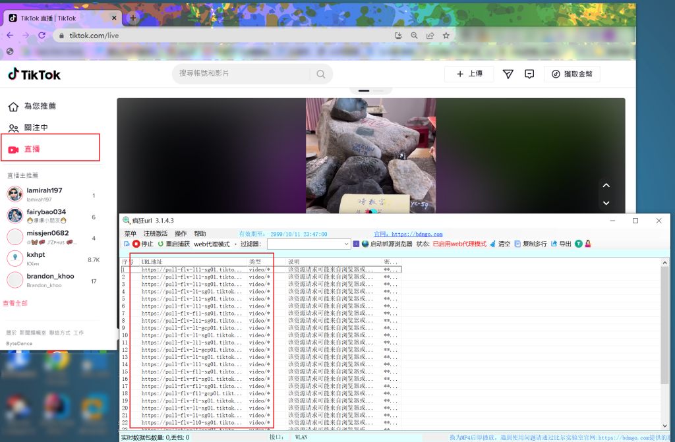This screenshot has height=442, width=675.
Task: Open recommended host lamirah197
Action: [51, 194]
